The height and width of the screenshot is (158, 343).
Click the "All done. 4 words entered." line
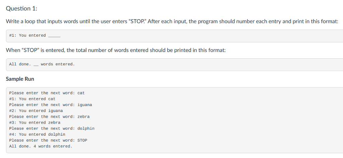pos(41,146)
